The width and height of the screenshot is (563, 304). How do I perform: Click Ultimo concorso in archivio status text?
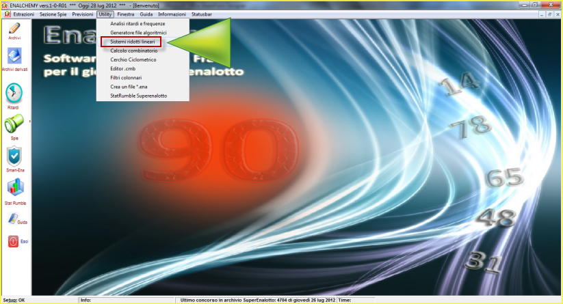click(x=257, y=300)
